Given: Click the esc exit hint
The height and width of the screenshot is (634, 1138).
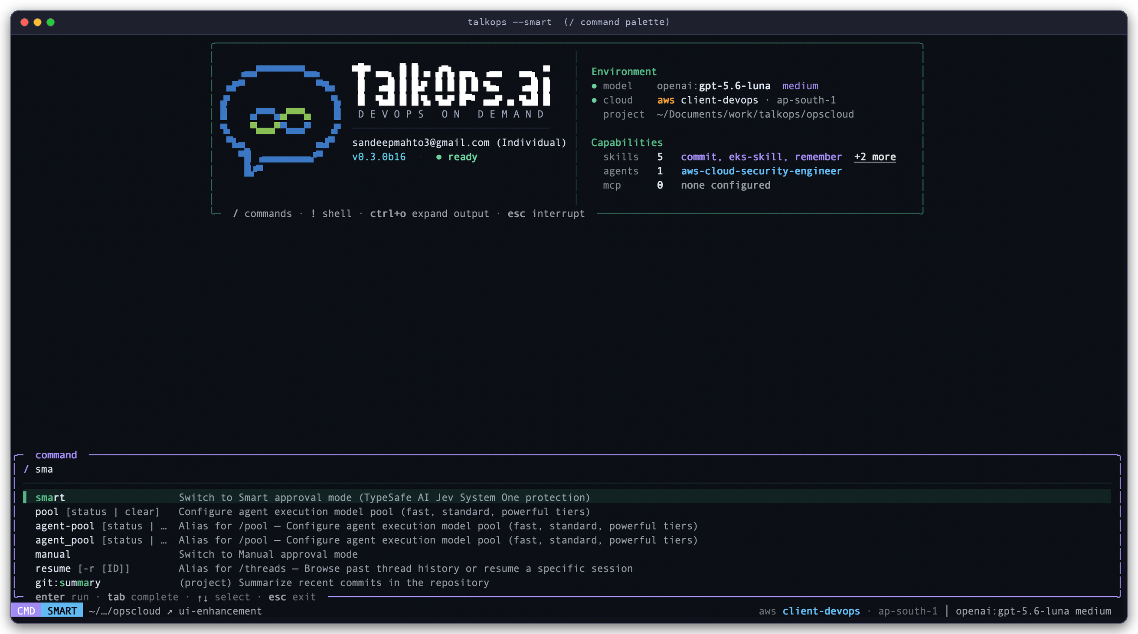Looking at the screenshot, I should pos(292,597).
